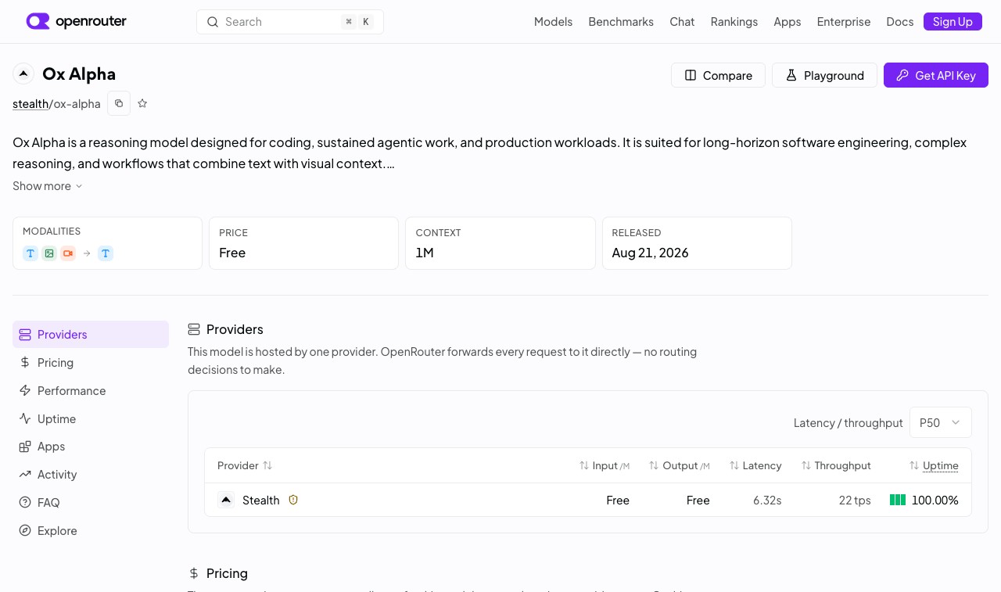Jump to Performance in the sidebar
This screenshot has height=592, width=1001.
(91, 391)
